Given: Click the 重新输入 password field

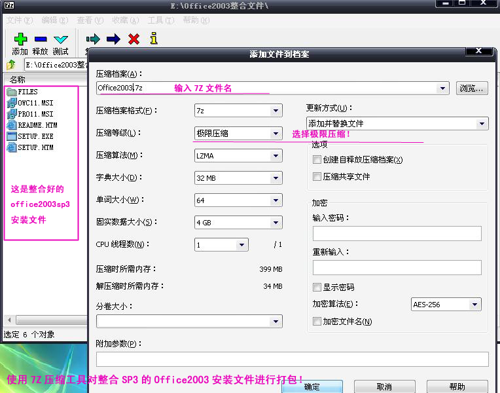Looking at the screenshot, I should click(397, 267).
